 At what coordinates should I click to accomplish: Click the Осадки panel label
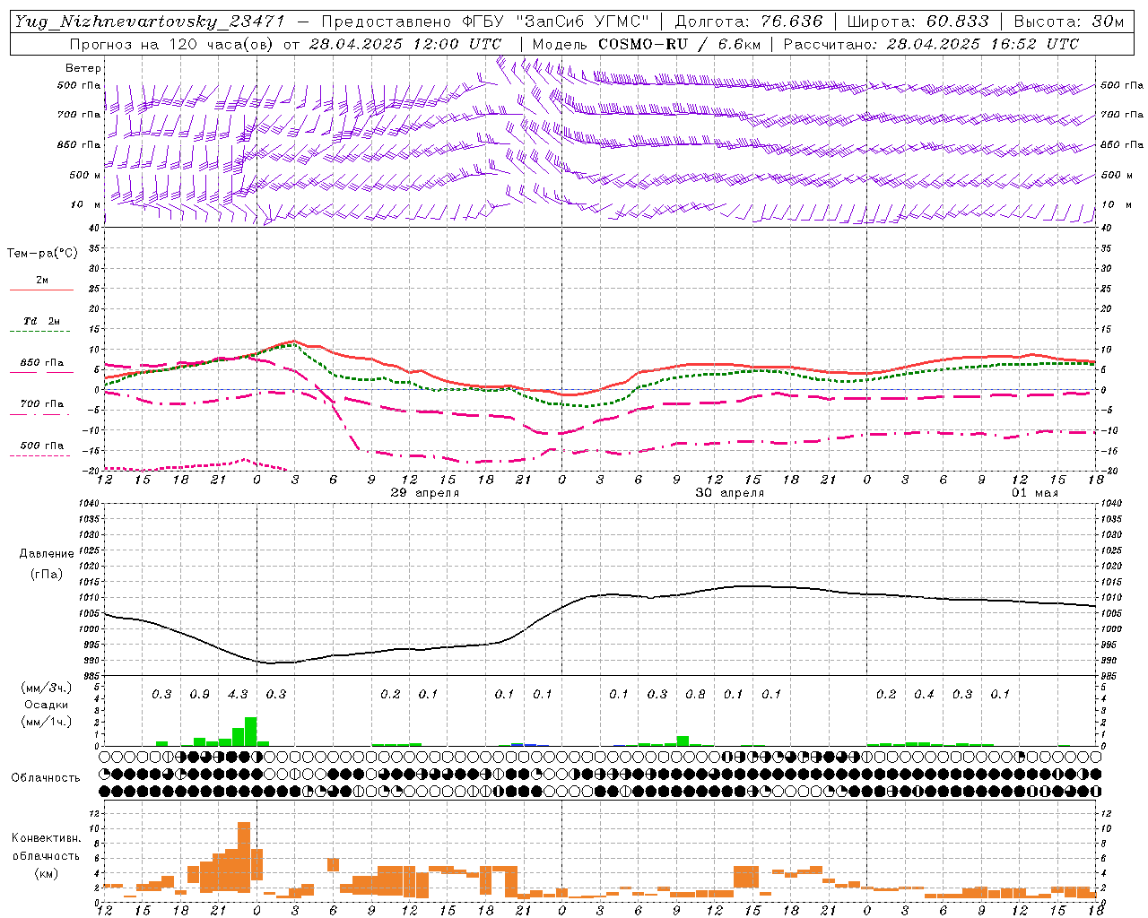(x=47, y=705)
